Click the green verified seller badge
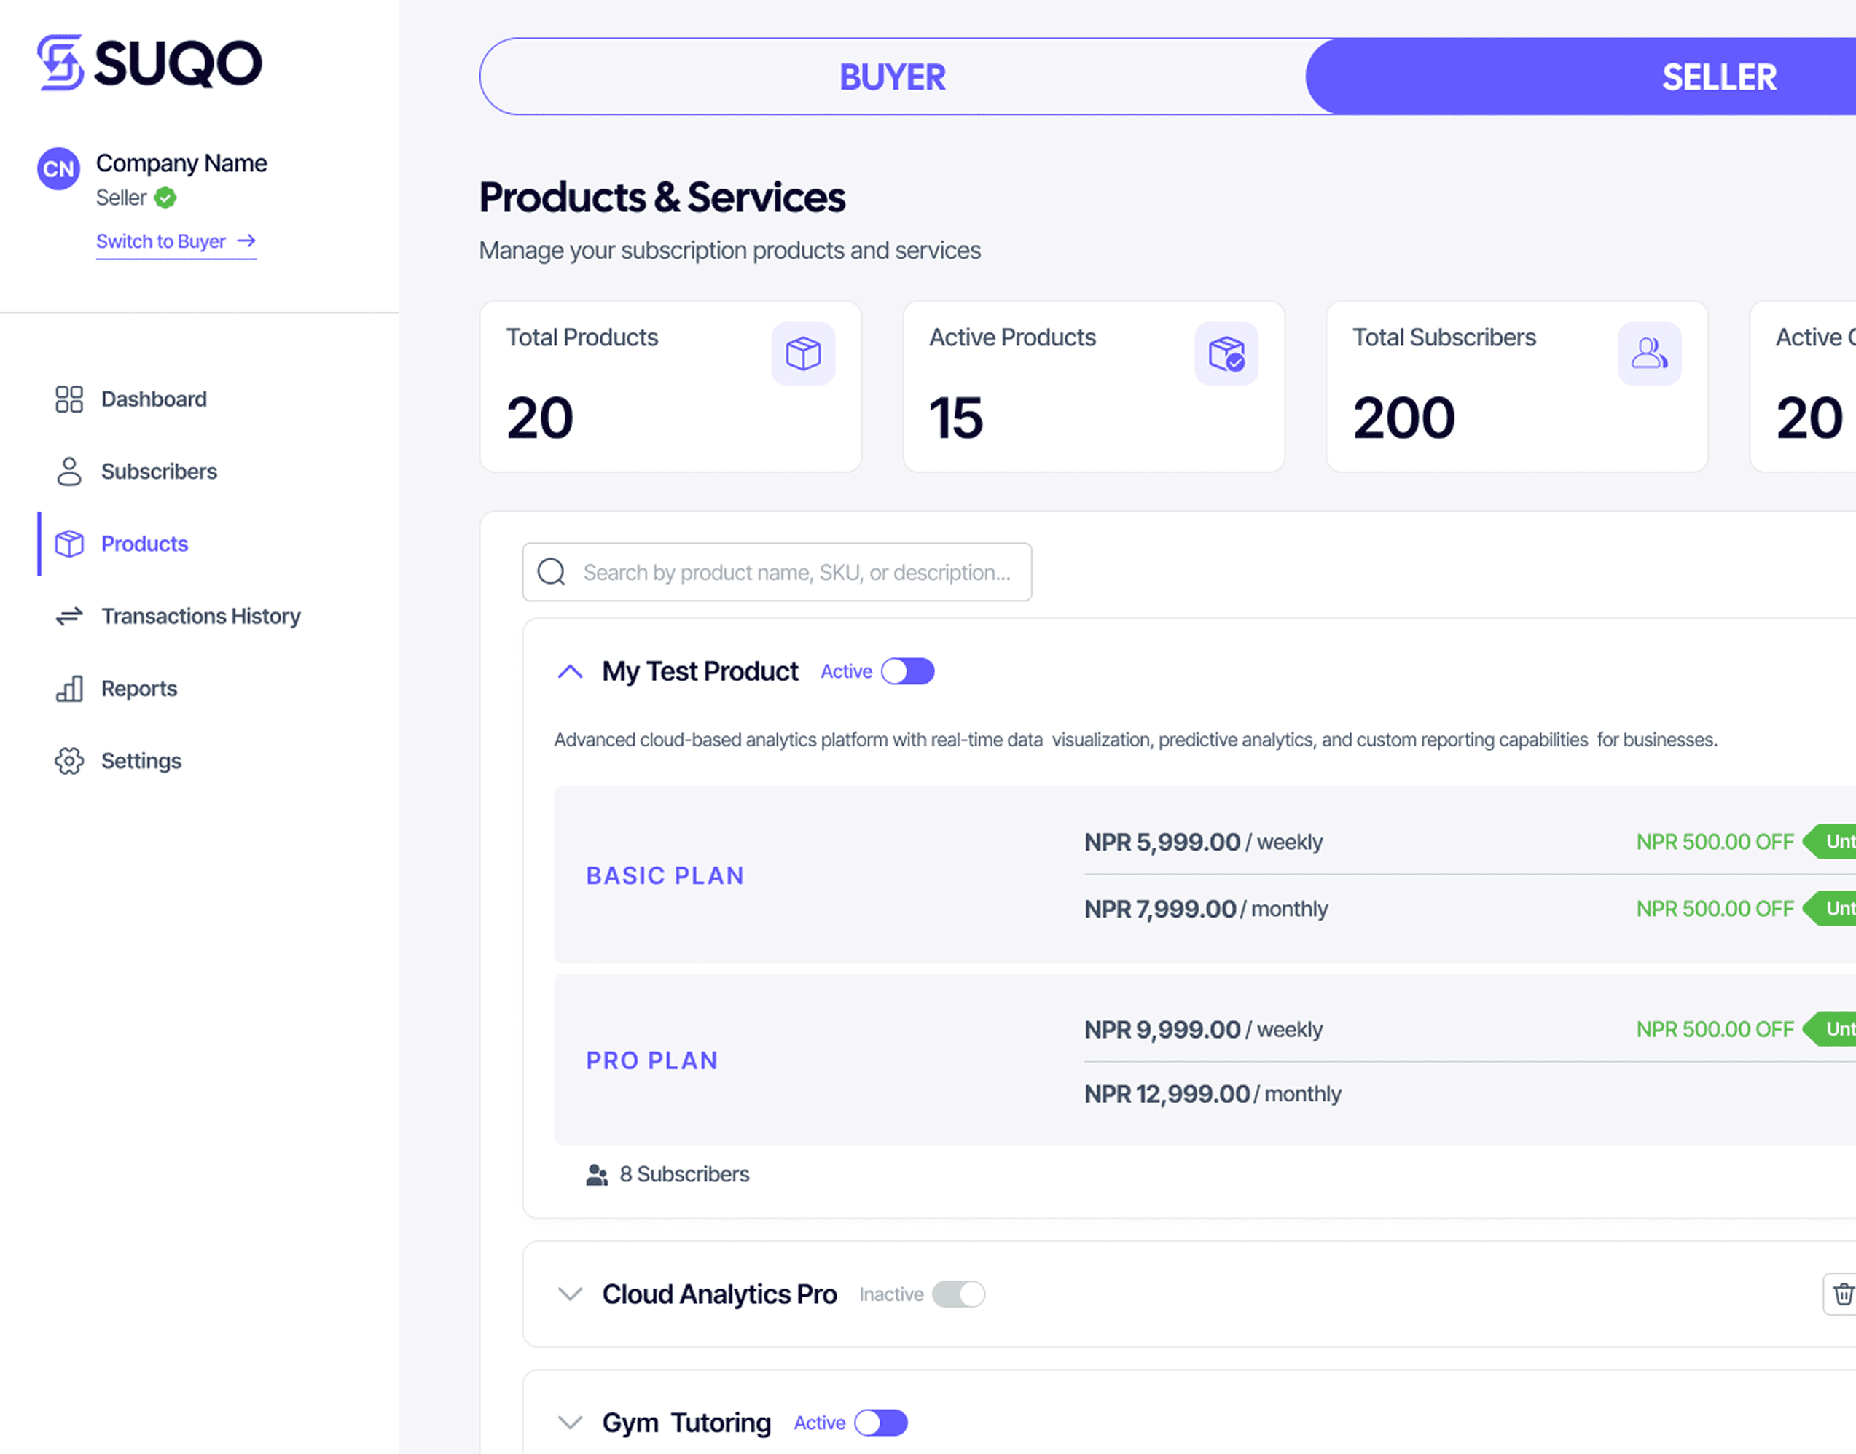This screenshot has width=1856, height=1454. point(165,198)
